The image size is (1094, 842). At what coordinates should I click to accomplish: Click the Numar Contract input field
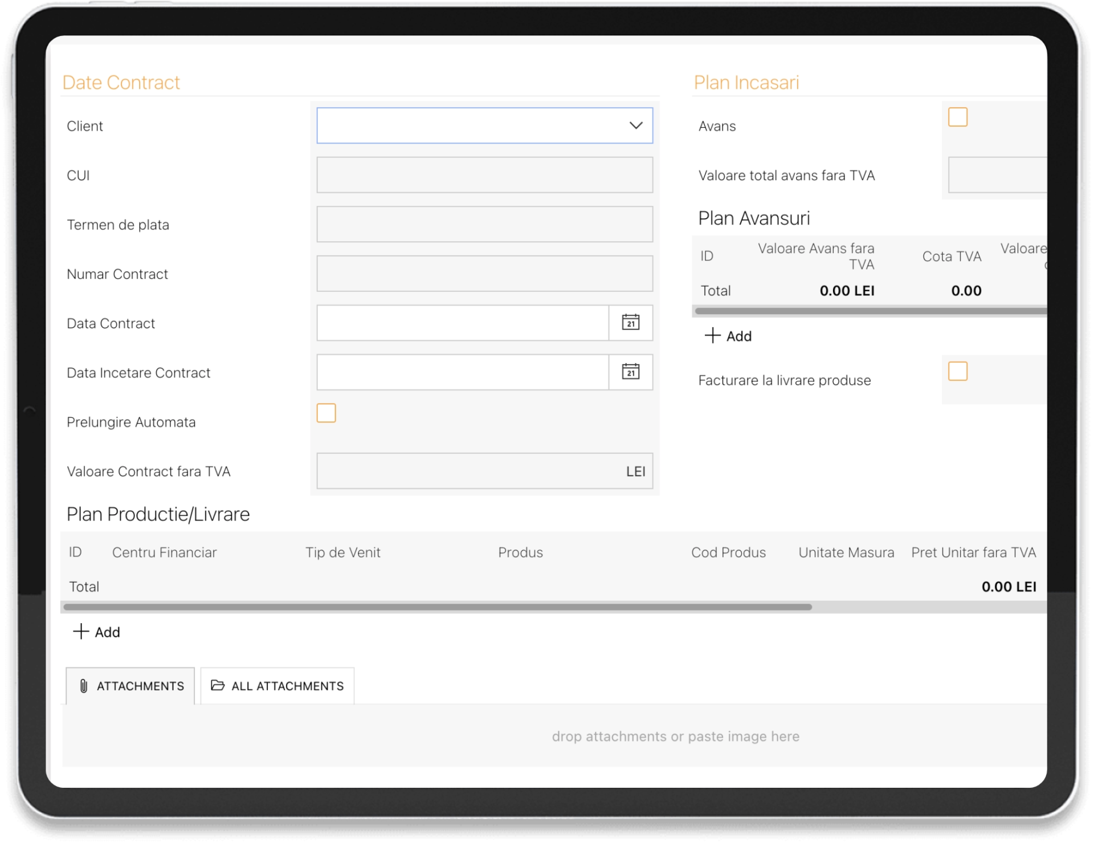coord(484,274)
